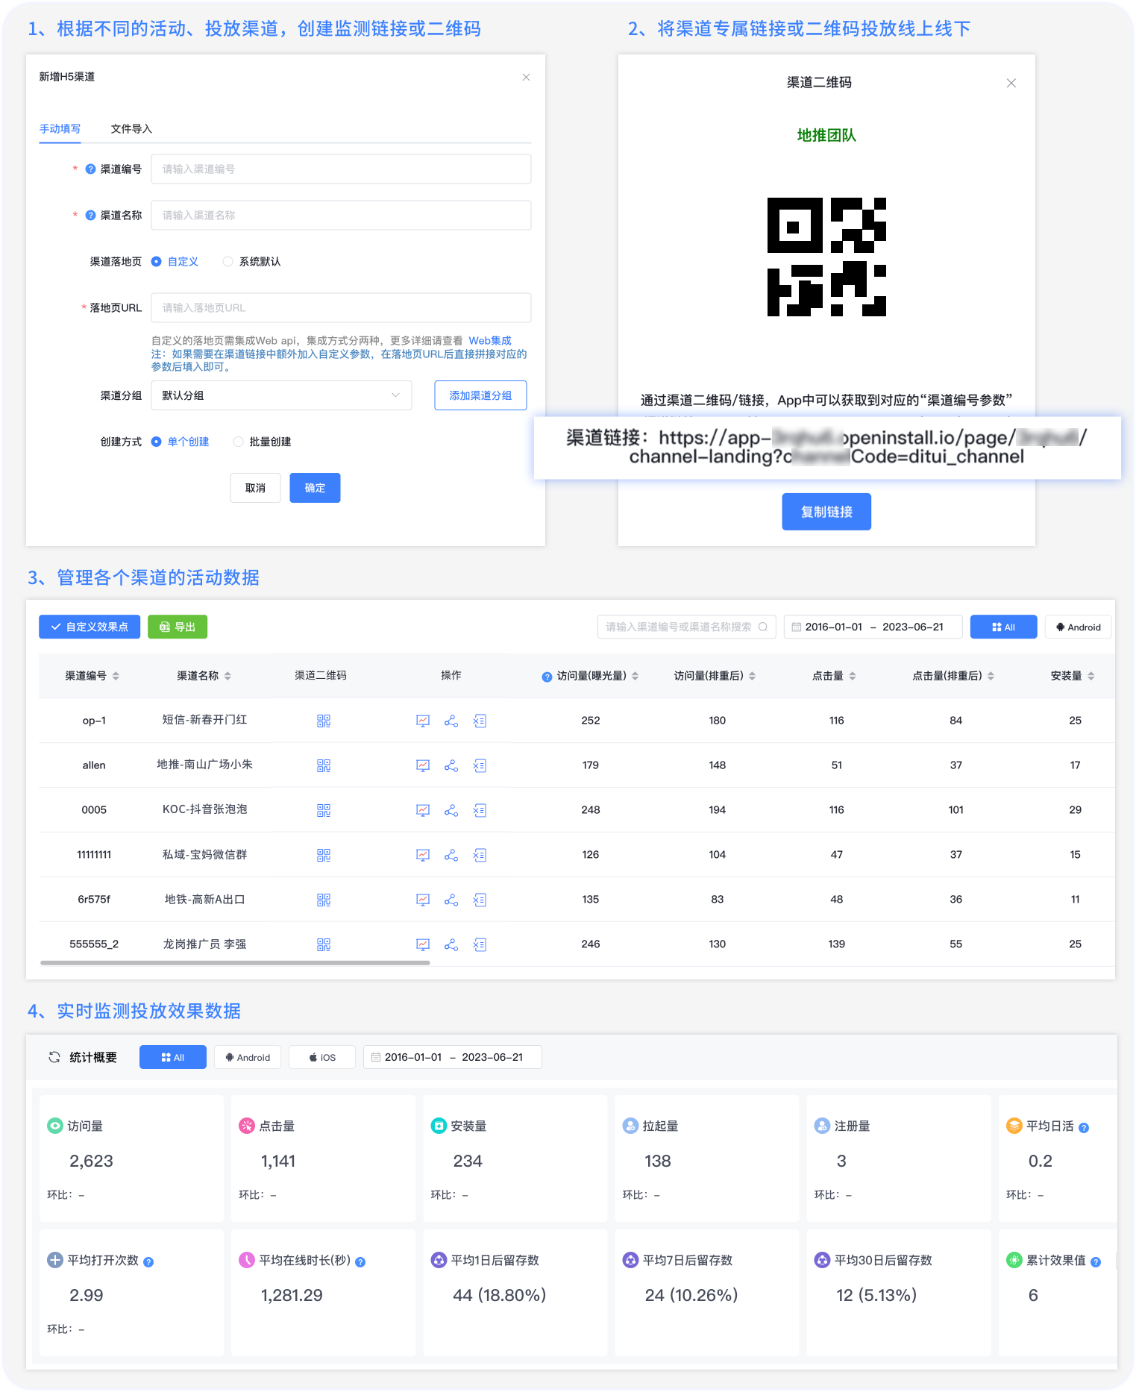Click 复制链接 button

click(826, 512)
